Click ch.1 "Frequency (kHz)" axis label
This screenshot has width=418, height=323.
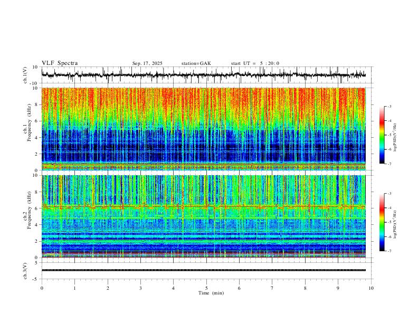tap(29, 123)
